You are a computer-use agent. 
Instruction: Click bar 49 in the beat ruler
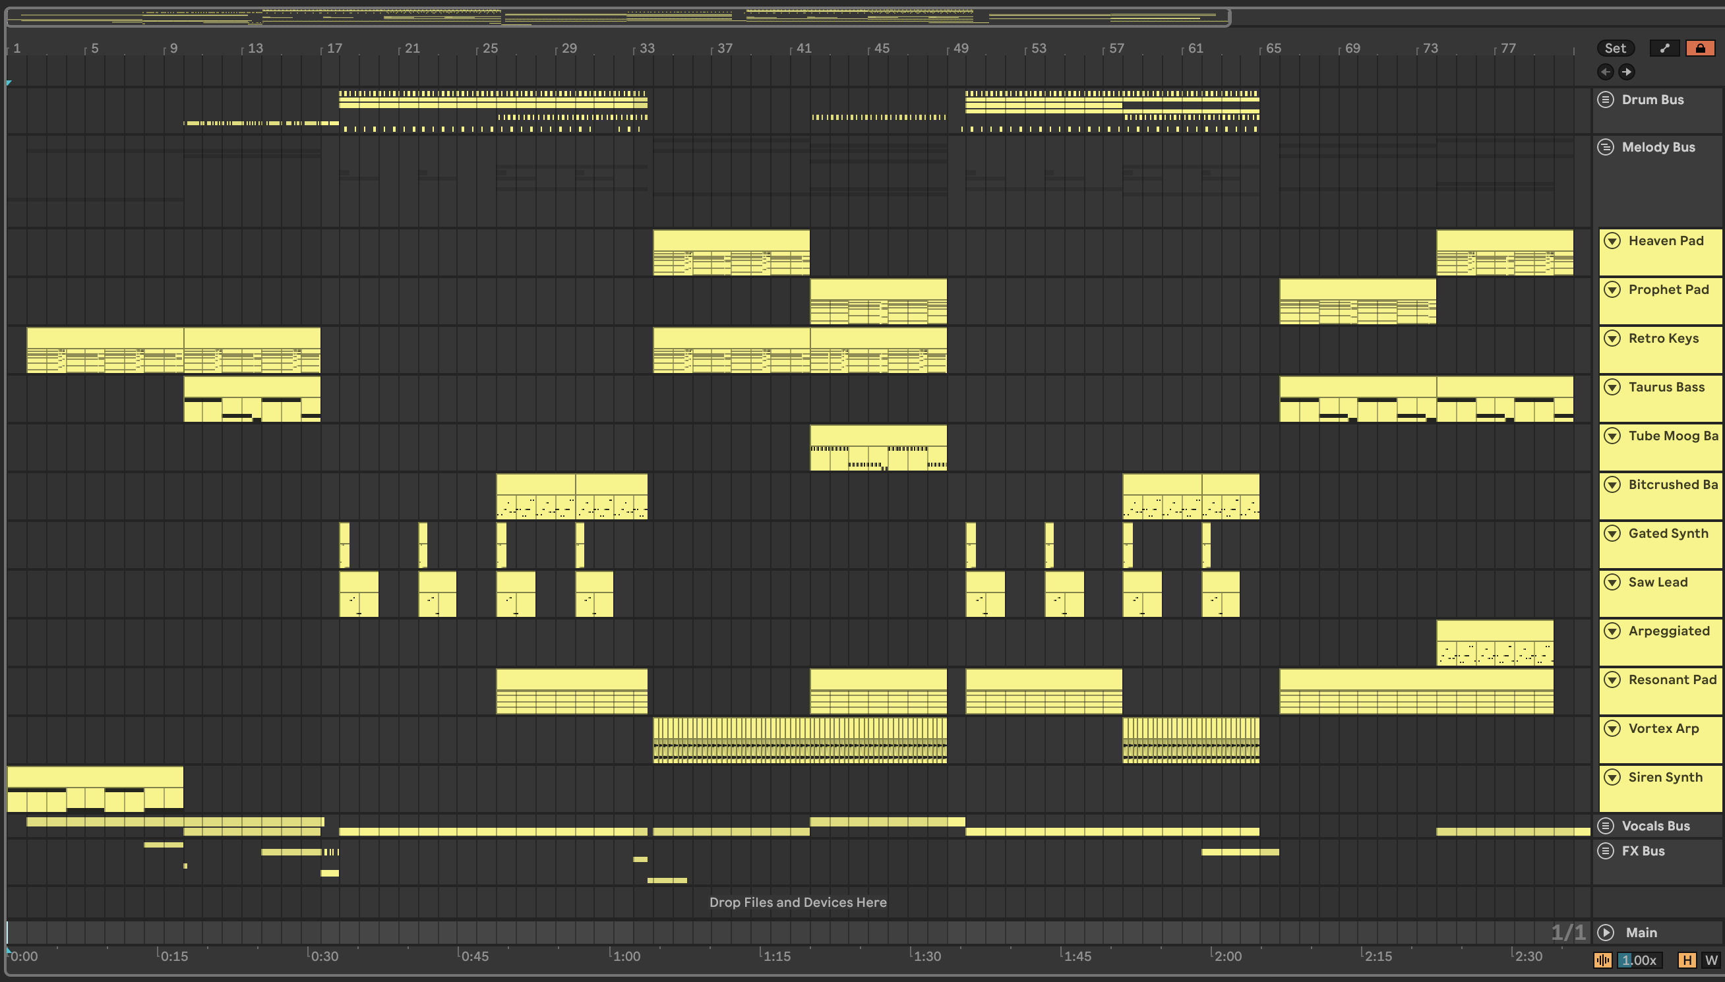[960, 48]
